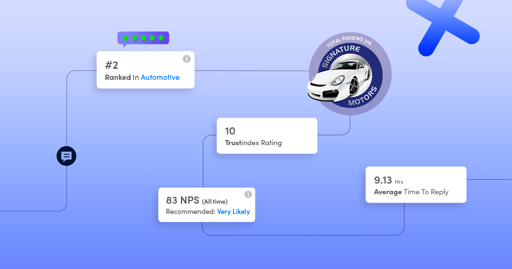Expand the 10 Trustindex Rating card

(x=267, y=135)
